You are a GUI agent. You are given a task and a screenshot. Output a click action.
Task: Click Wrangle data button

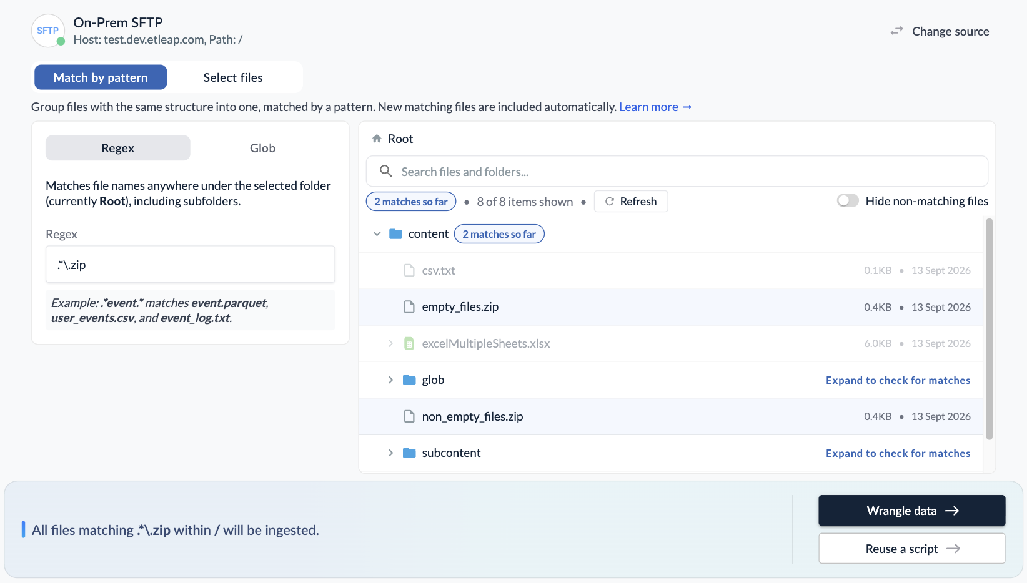912,511
